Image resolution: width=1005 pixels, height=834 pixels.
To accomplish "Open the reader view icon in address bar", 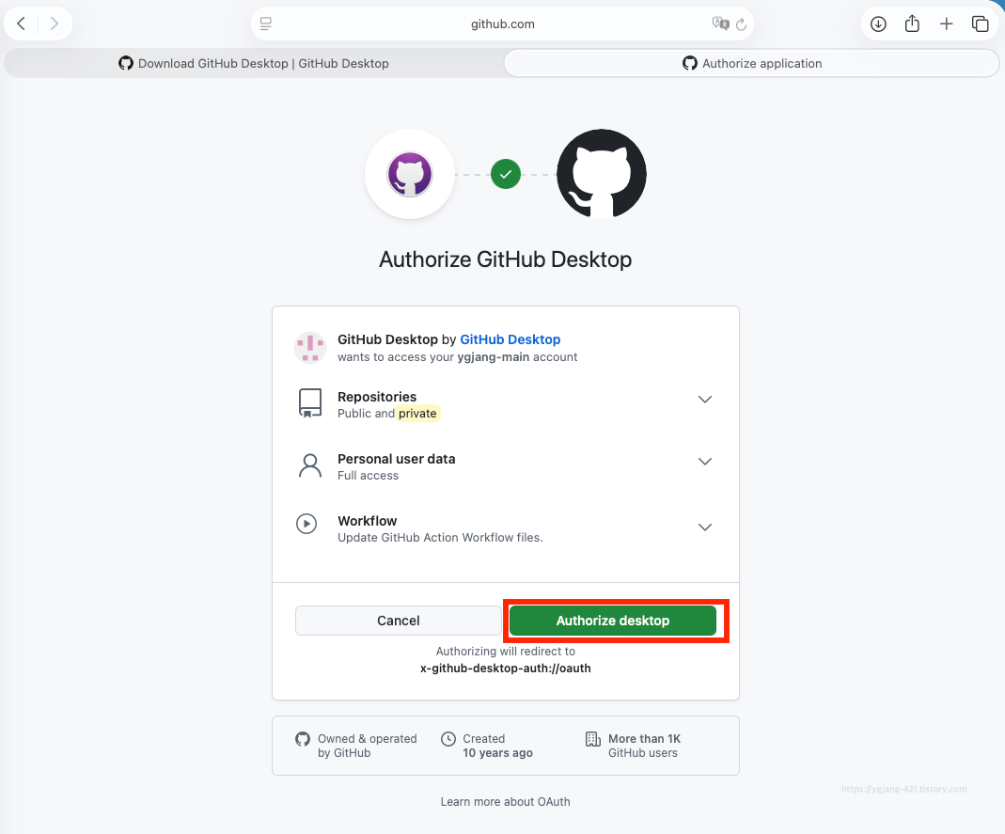I will 266,24.
